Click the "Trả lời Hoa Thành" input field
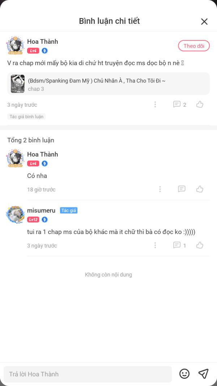The width and height of the screenshot is (217, 386). (88, 374)
